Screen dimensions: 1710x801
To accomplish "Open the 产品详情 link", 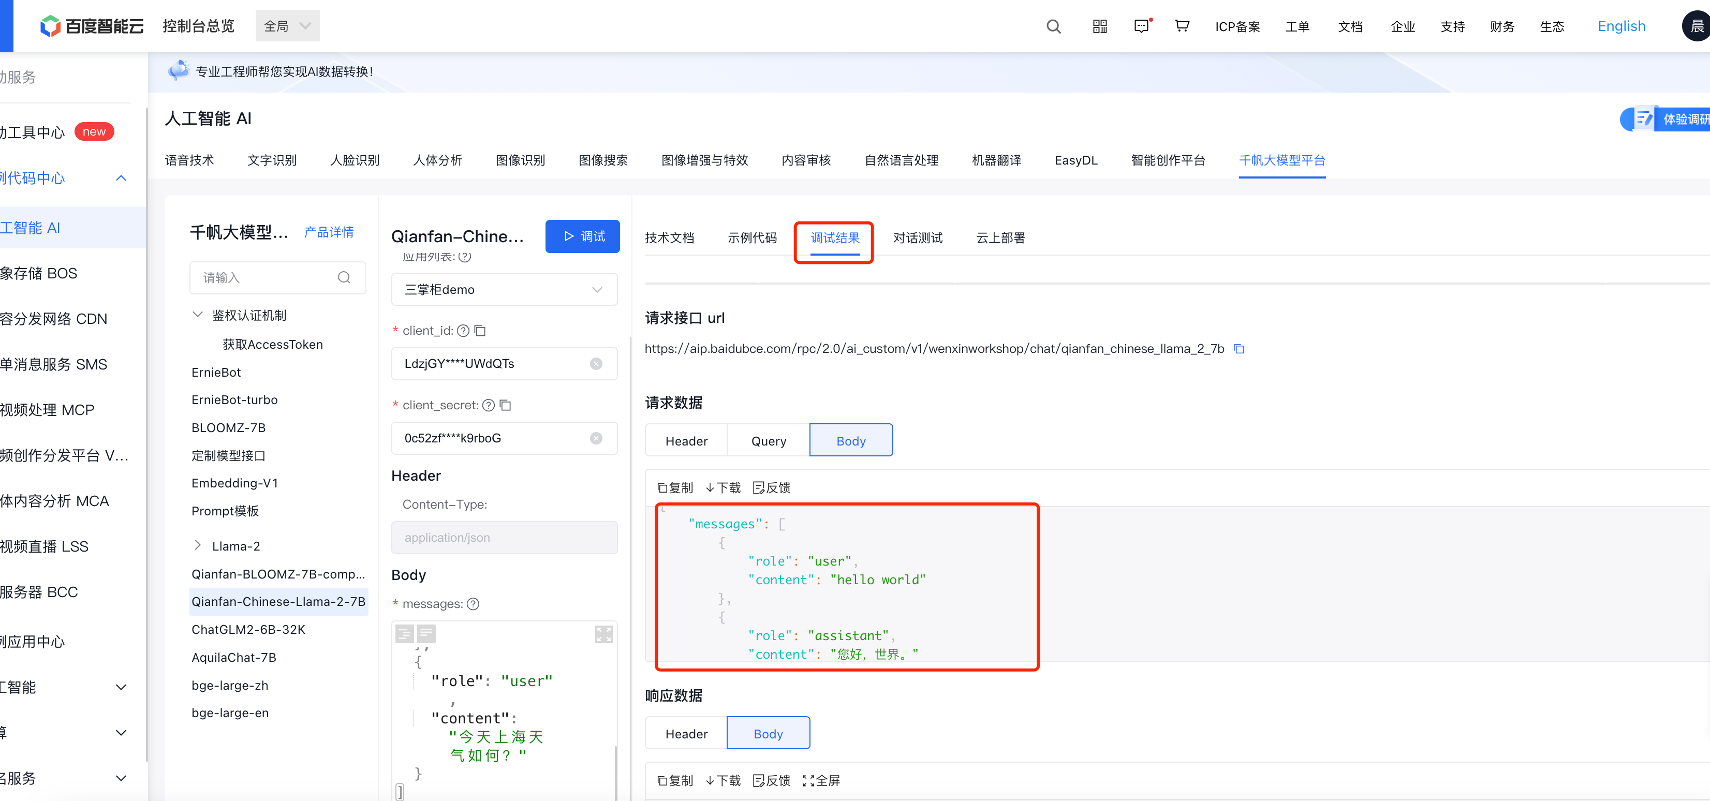I will click(x=329, y=232).
